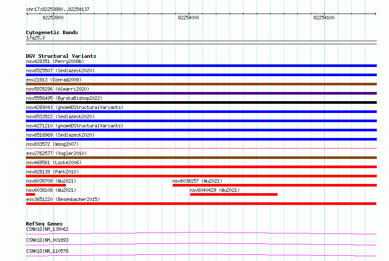Select the blue bar under nsv6525507
This screenshot has height=261, width=389.
pyautogui.click(x=201, y=75)
